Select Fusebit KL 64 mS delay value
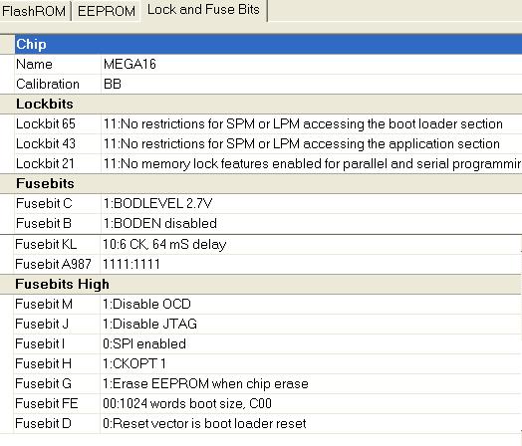Screen dimensions: 522x446 [310, 245]
